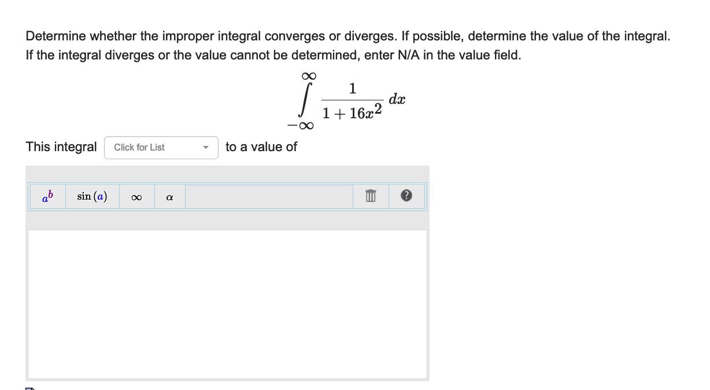The height and width of the screenshot is (390, 710).
Task: Click the ∞ toolbar button
Action: coord(136,197)
